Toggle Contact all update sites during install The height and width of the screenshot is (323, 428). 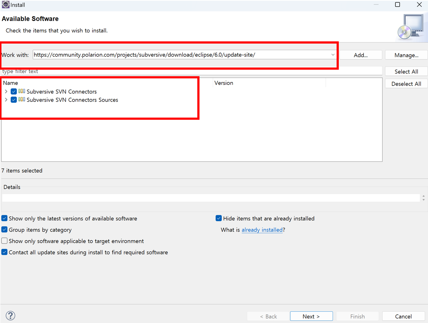coord(4,252)
